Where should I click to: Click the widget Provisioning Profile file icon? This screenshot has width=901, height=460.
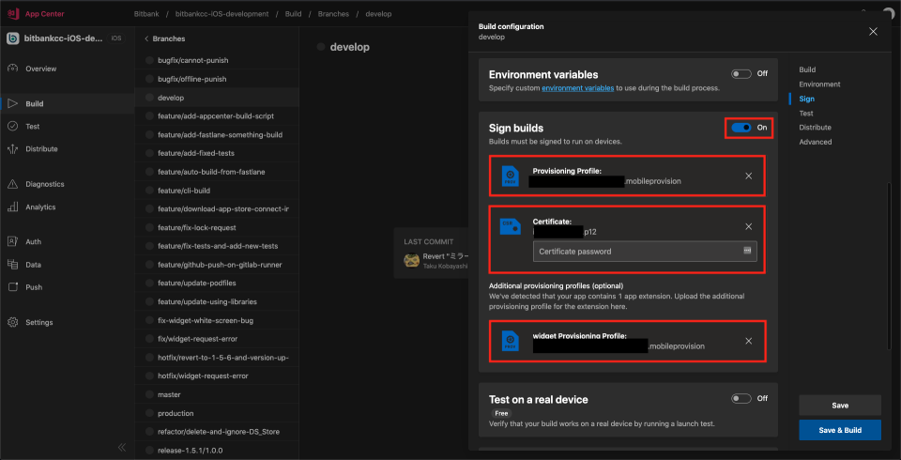(510, 341)
